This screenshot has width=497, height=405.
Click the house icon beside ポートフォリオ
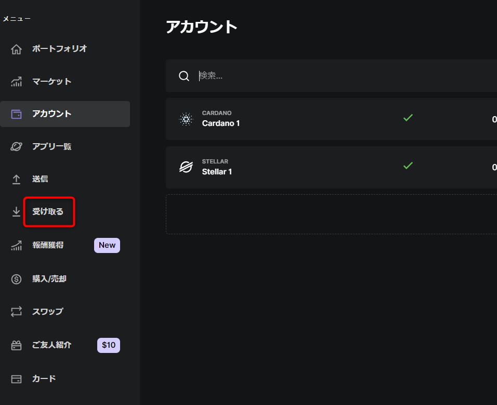16,49
